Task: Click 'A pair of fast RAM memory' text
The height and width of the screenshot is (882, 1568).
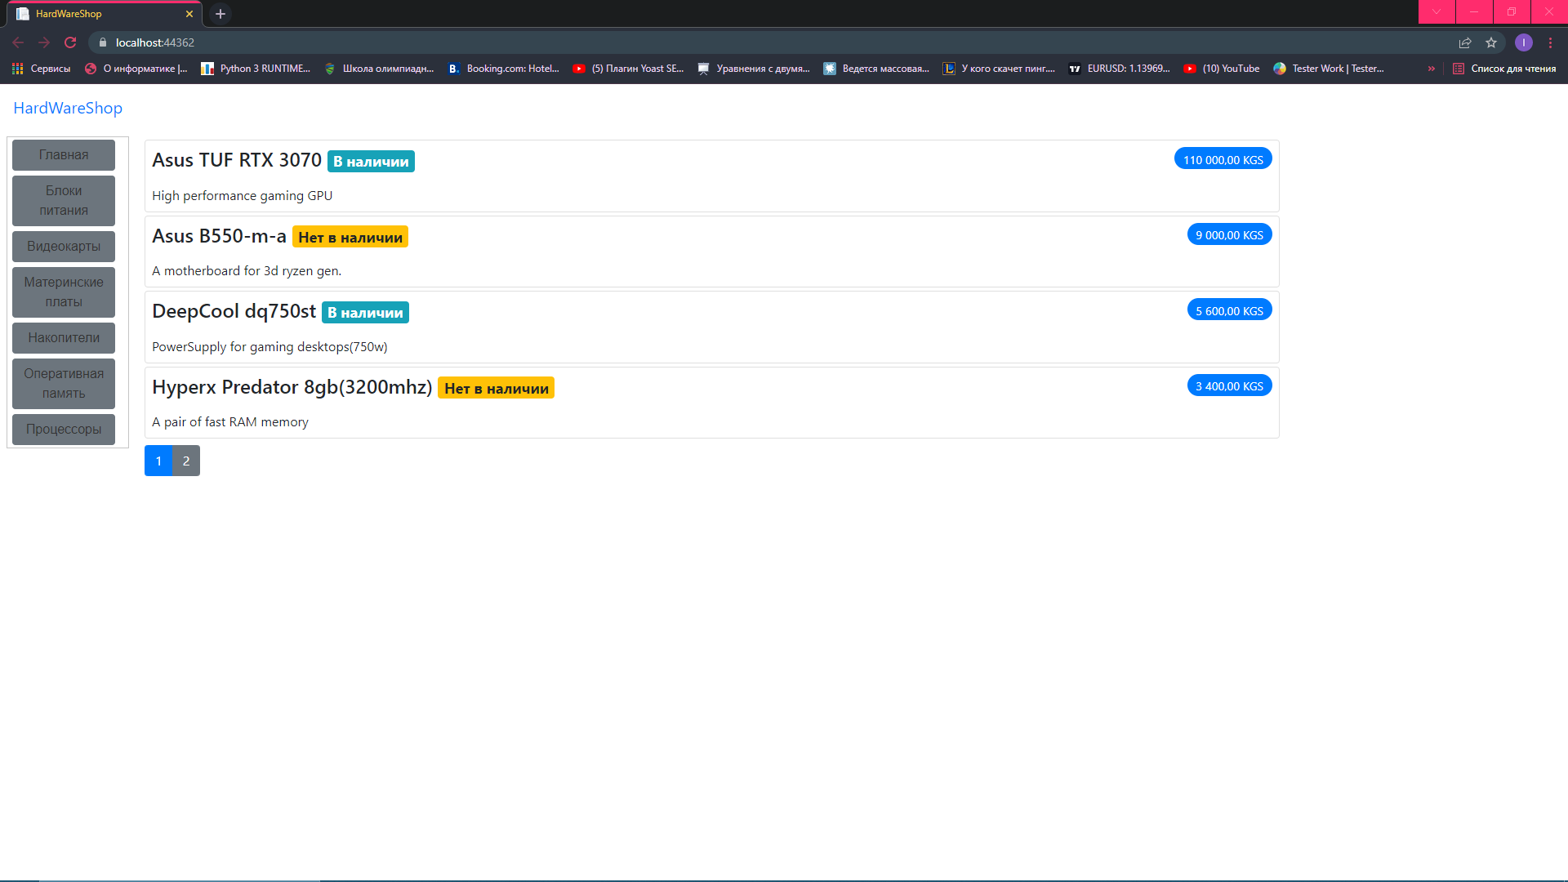Action: click(x=230, y=422)
